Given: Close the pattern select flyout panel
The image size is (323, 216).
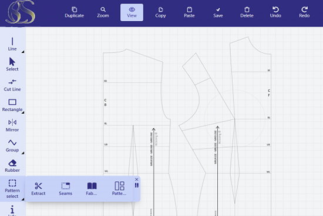Looking at the screenshot, I should click(137, 180).
